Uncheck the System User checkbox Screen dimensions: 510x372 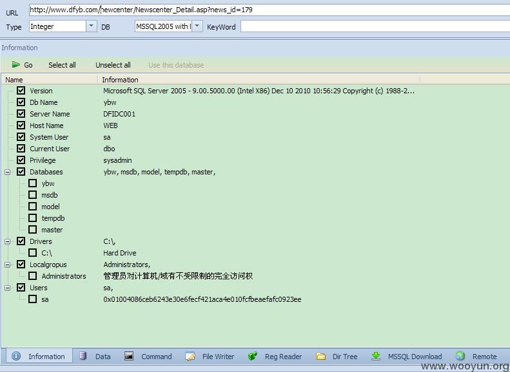pos(21,136)
